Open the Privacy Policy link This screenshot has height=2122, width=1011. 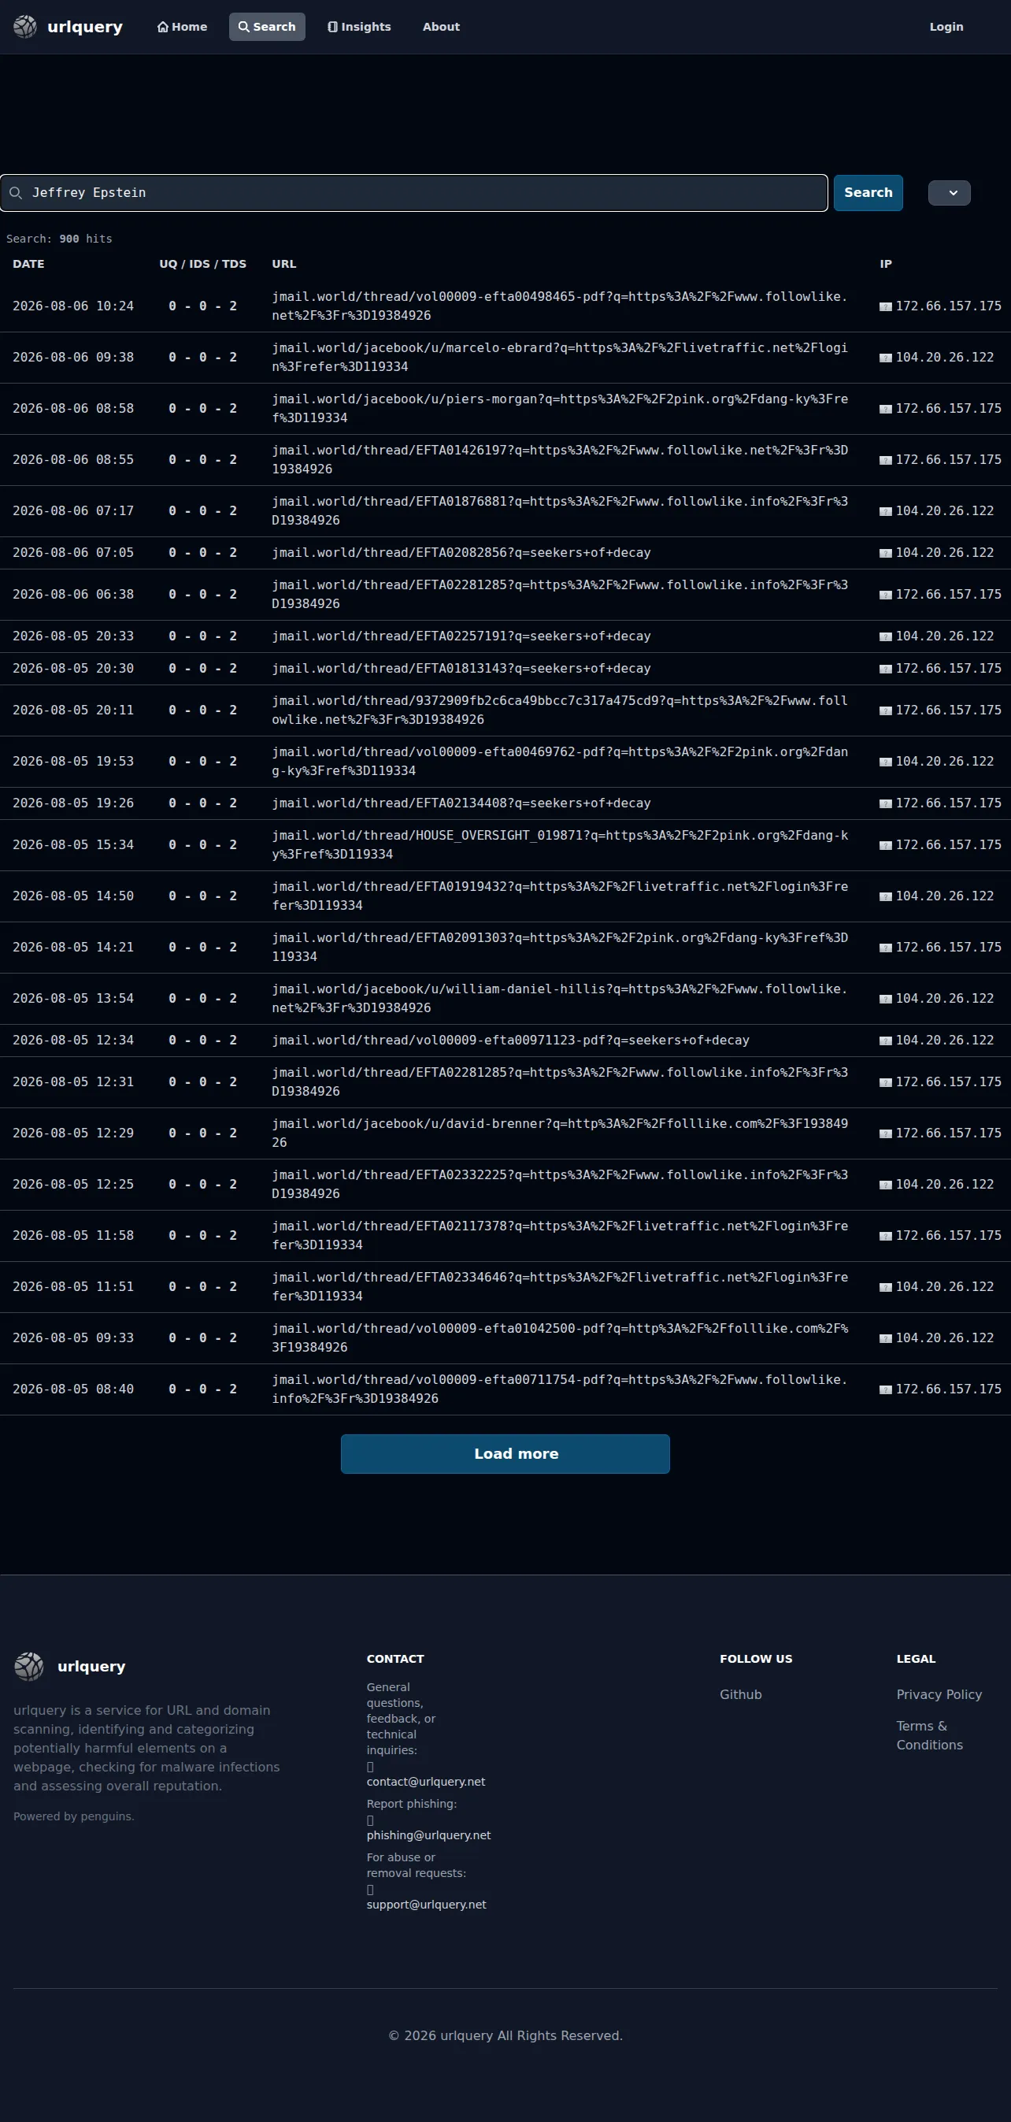(x=939, y=1694)
